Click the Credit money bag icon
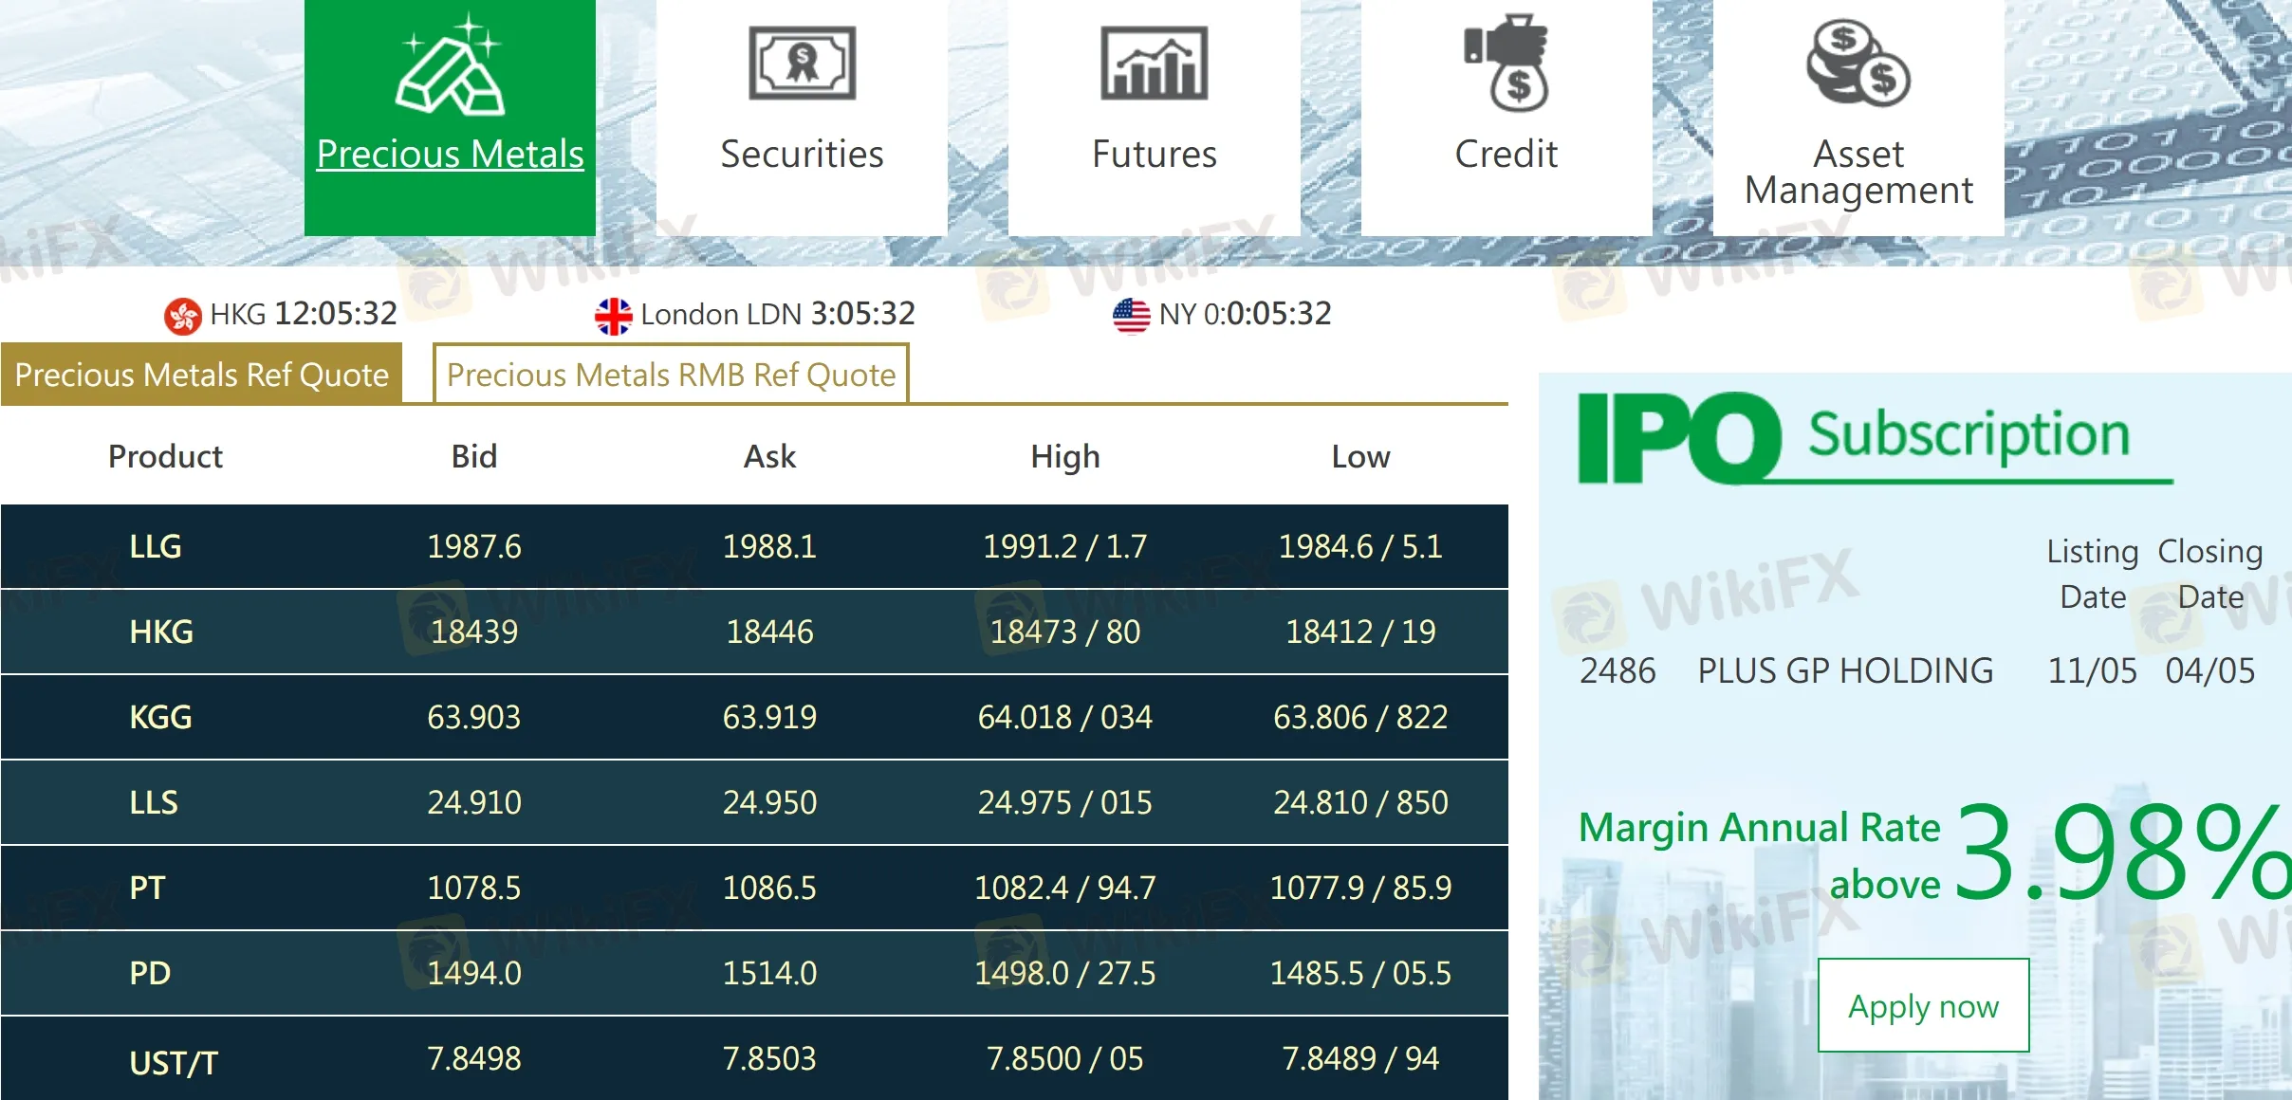The image size is (2292, 1100). pos(1506,63)
